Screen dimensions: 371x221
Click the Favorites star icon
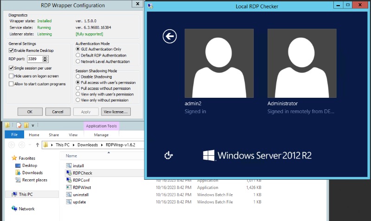14,158
